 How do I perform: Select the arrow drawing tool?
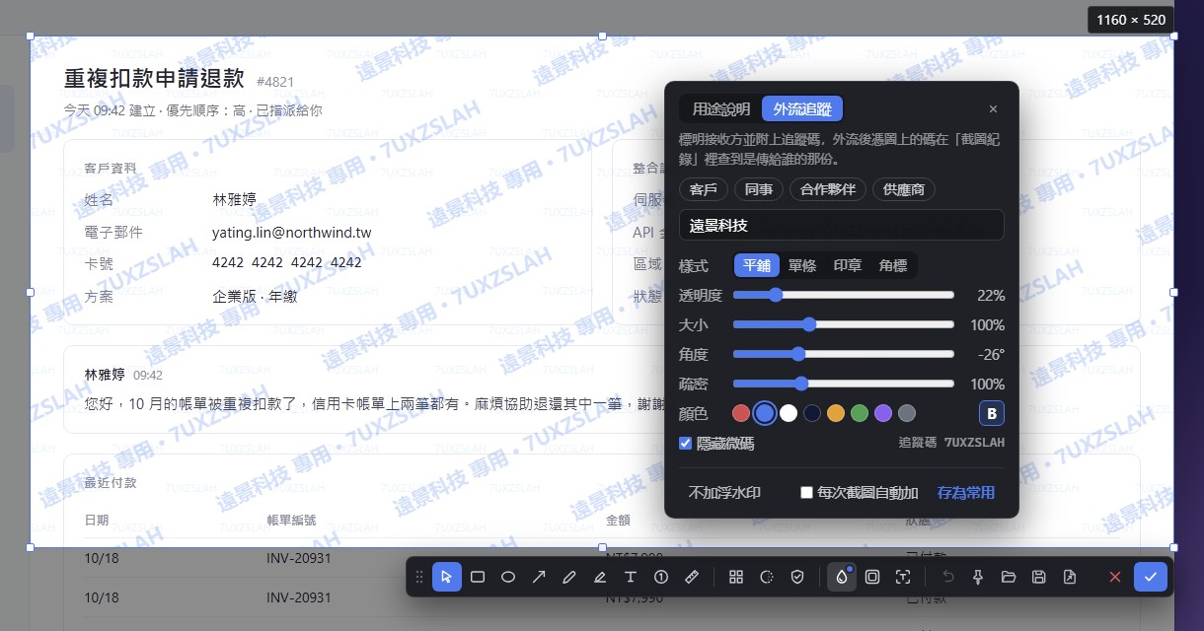[x=539, y=577]
